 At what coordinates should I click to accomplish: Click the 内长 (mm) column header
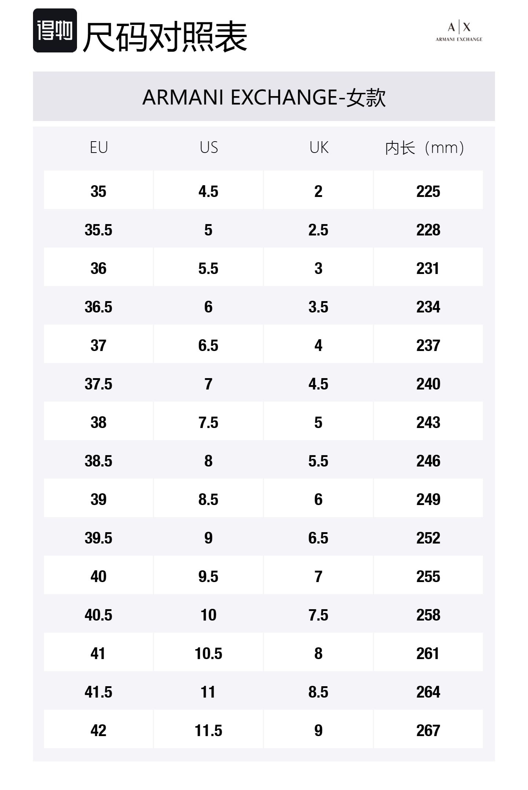[425, 148]
